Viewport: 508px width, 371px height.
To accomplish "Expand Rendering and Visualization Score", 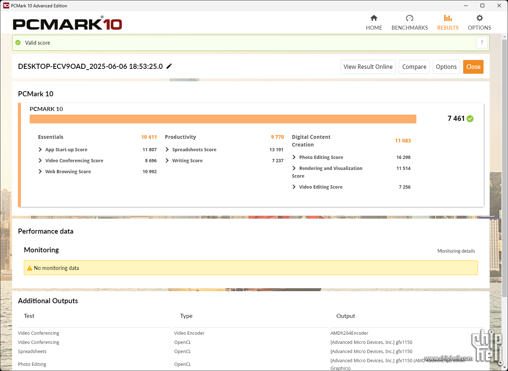I will pyautogui.click(x=294, y=168).
